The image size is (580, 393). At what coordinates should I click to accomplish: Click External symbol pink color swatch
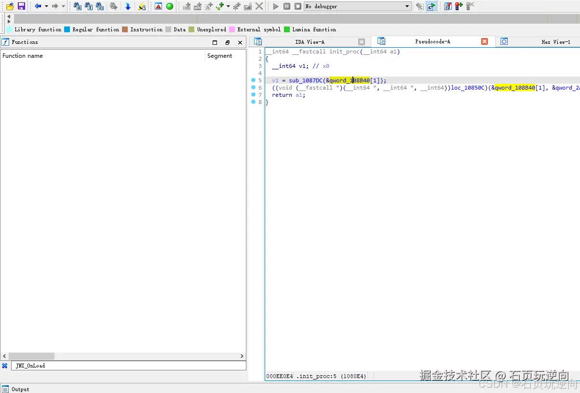point(232,29)
